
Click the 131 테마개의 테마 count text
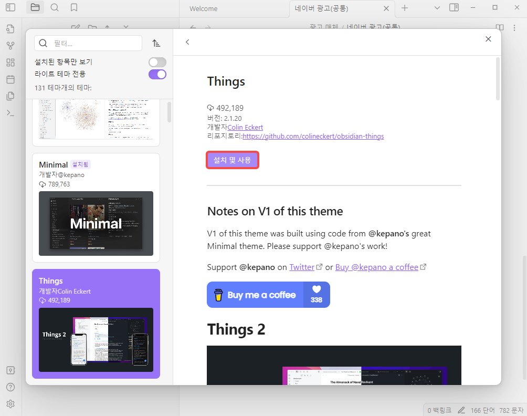point(63,88)
